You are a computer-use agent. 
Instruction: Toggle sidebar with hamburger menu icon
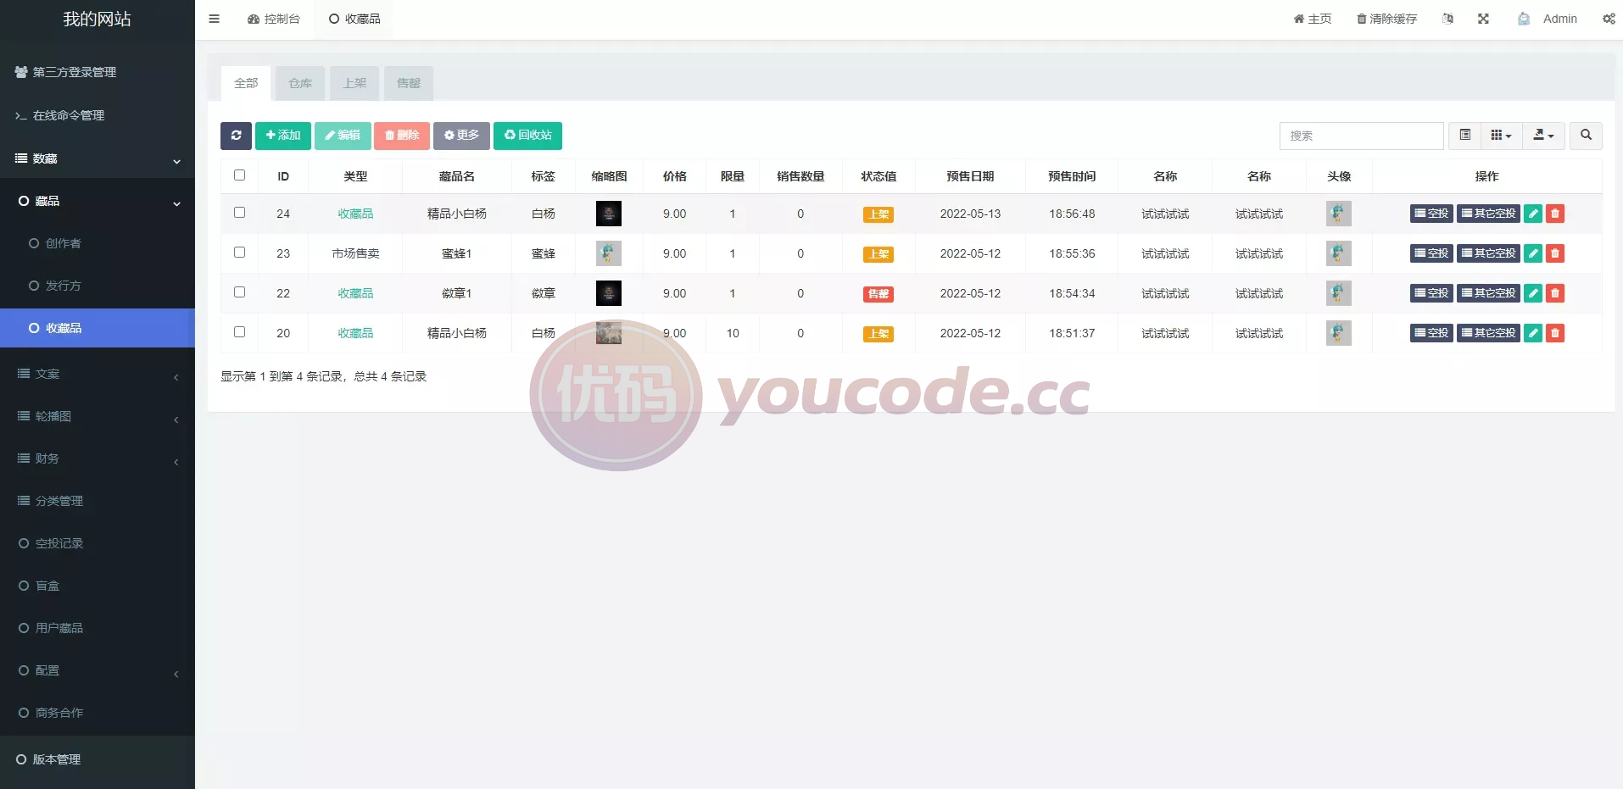pyautogui.click(x=214, y=19)
